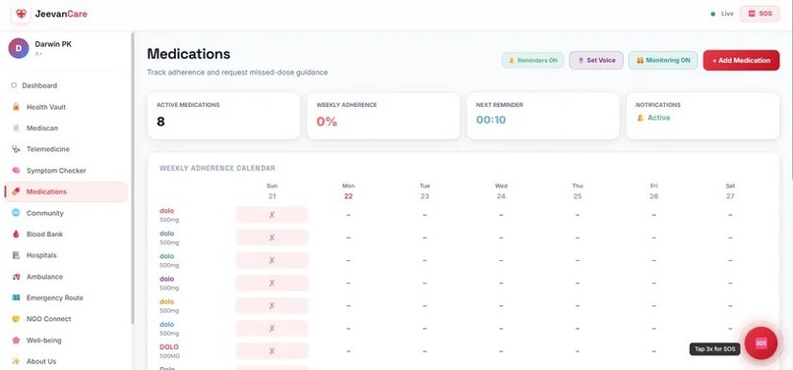The height and width of the screenshot is (370, 793).
Task: Click the Blood Bank drop icon
Action: (x=16, y=235)
